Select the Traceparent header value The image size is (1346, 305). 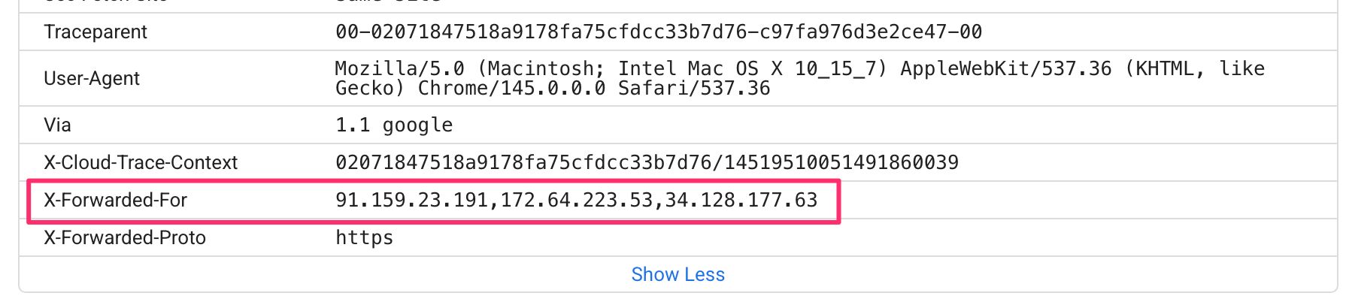pos(658,32)
